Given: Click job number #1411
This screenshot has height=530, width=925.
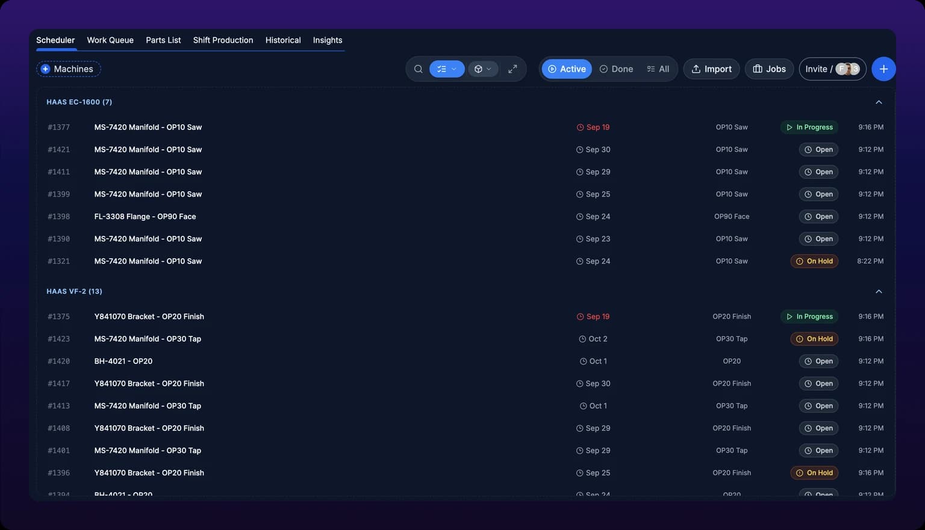Looking at the screenshot, I should (x=59, y=172).
